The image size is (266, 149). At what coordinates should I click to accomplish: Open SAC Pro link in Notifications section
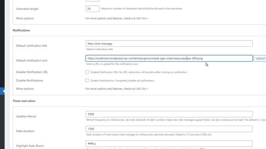(x=142, y=89)
